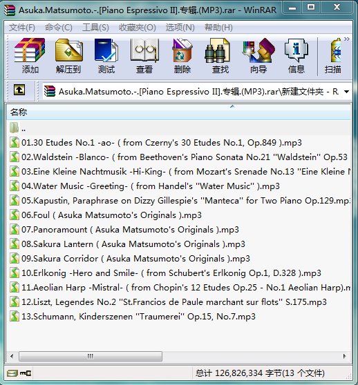Close the WinRAR window
Viewport: 358px width, 385px height.
[337, 8]
